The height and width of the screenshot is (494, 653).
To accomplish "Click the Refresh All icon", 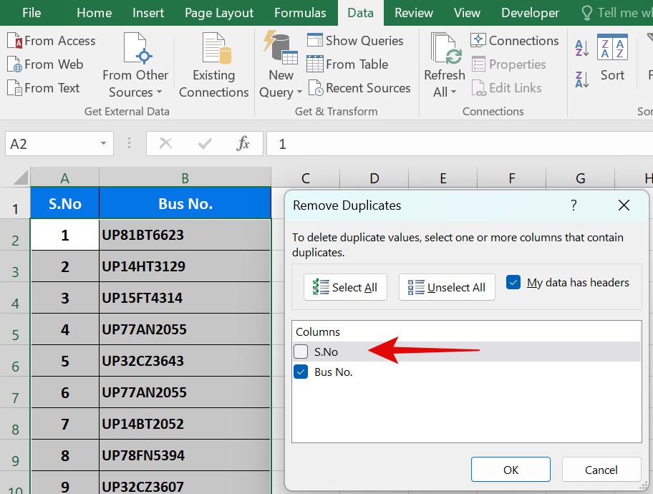I will click(x=446, y=49).
